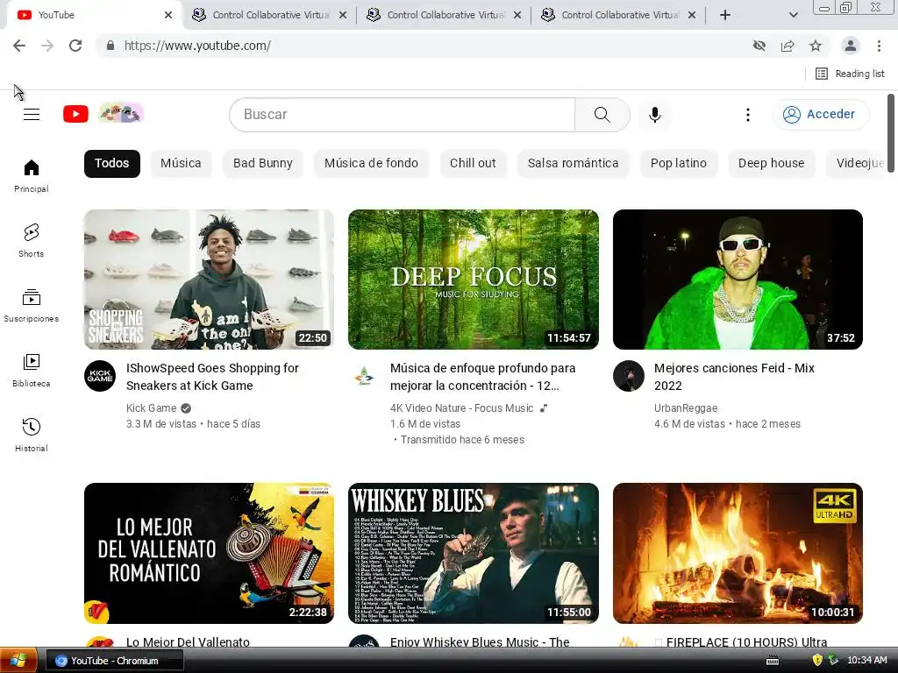Open Whiskey Blues video thumbnail
This screenshot has width=898, height=673.
(474, 554)
